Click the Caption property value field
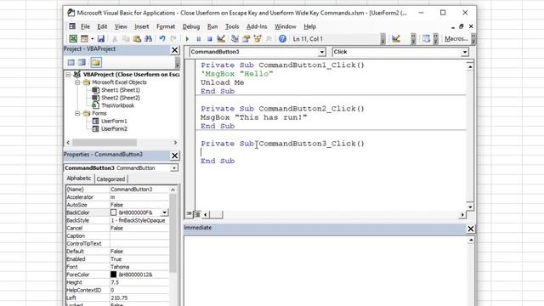Image resolution: width=544 pixels, height=306 pixels. 139,236
